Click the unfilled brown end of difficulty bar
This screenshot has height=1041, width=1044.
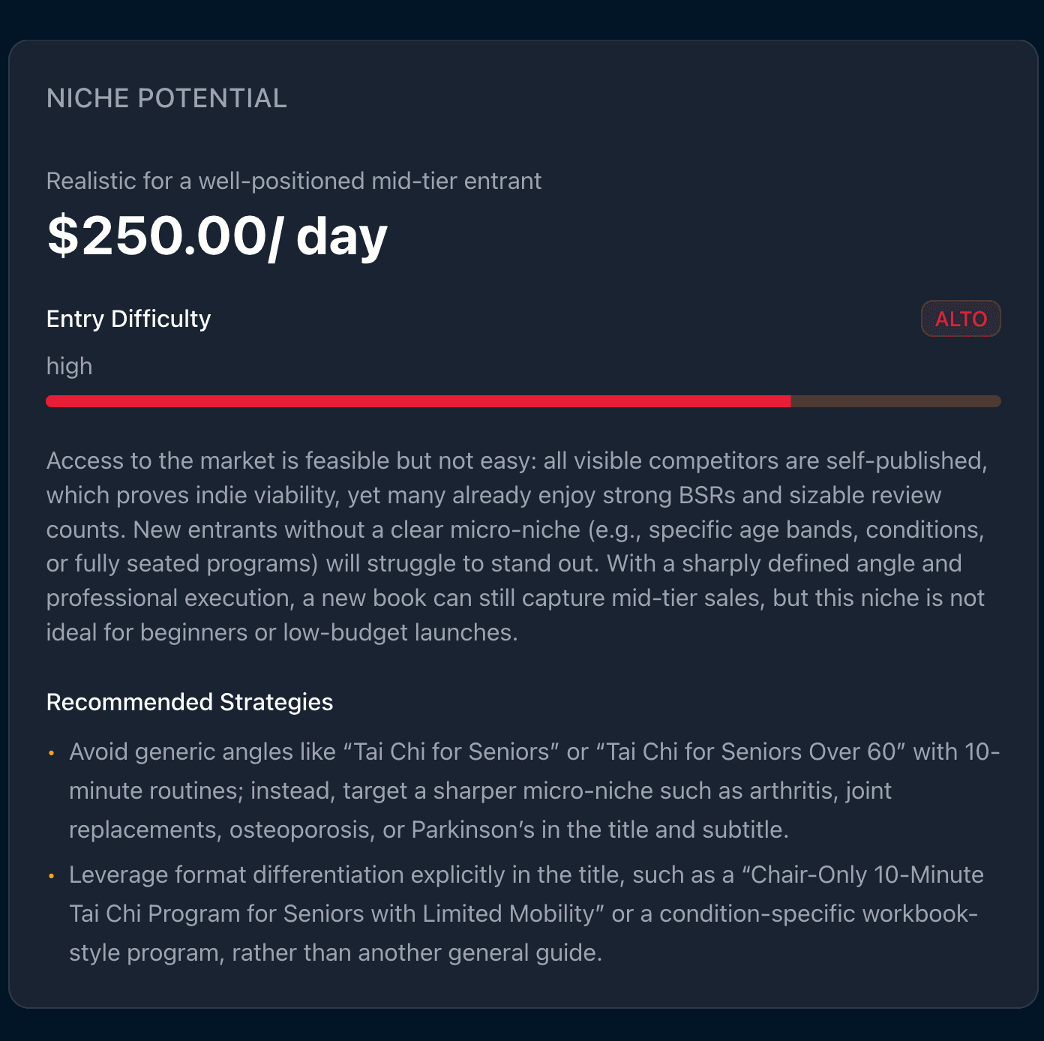pyautogui.click(x=895, y=401)
